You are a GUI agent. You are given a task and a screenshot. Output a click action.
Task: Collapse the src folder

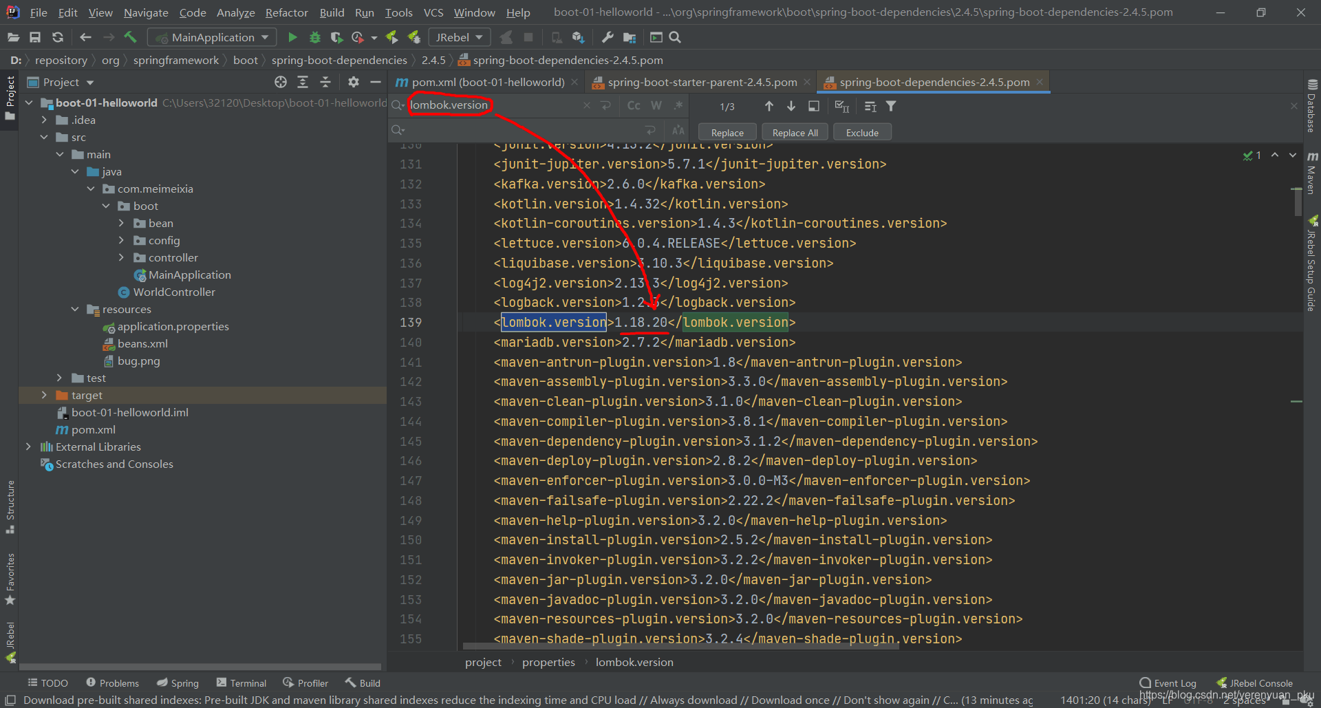(x=44, y=137)
